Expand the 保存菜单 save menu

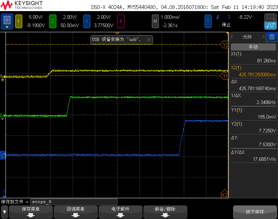coord(31,212)
